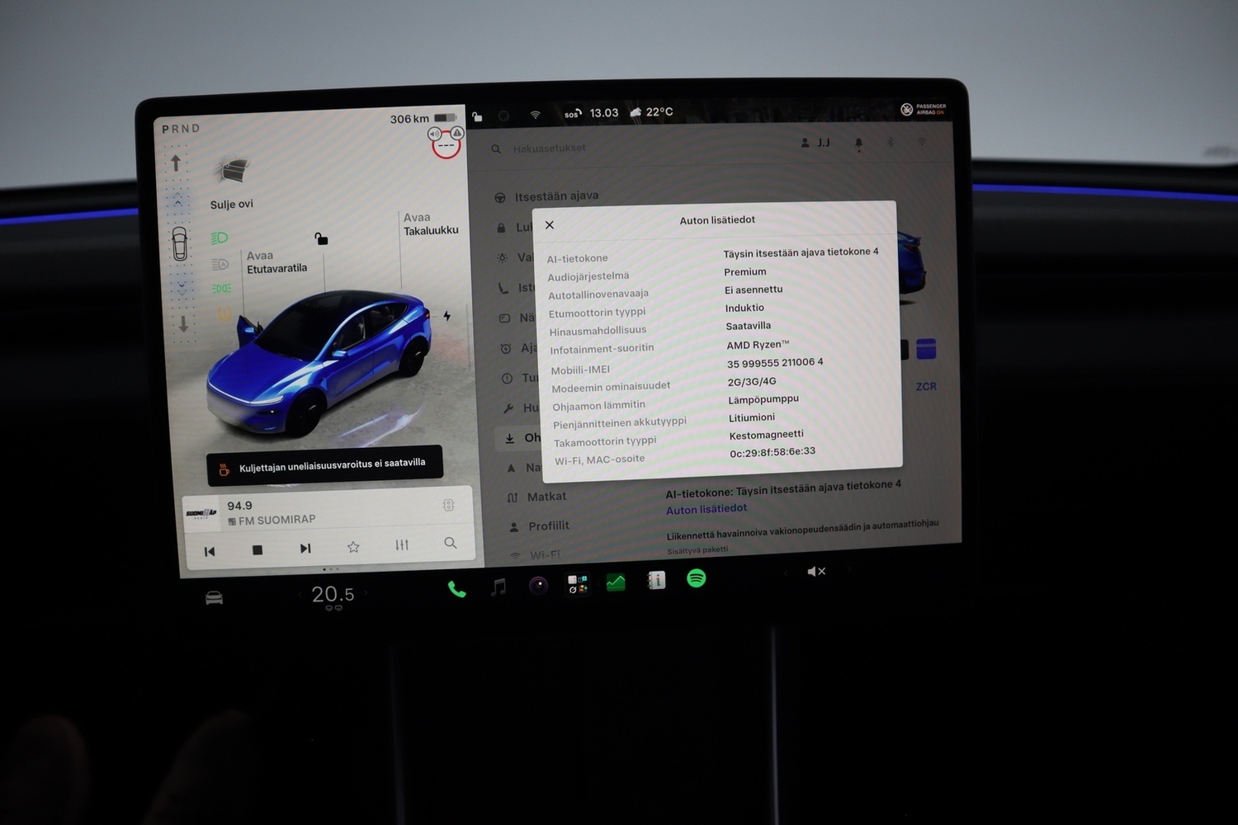Tap the speed limit sign indicator
This screenshot has height=825, width=1238.
pyautogui.click(x=446, y=145)
